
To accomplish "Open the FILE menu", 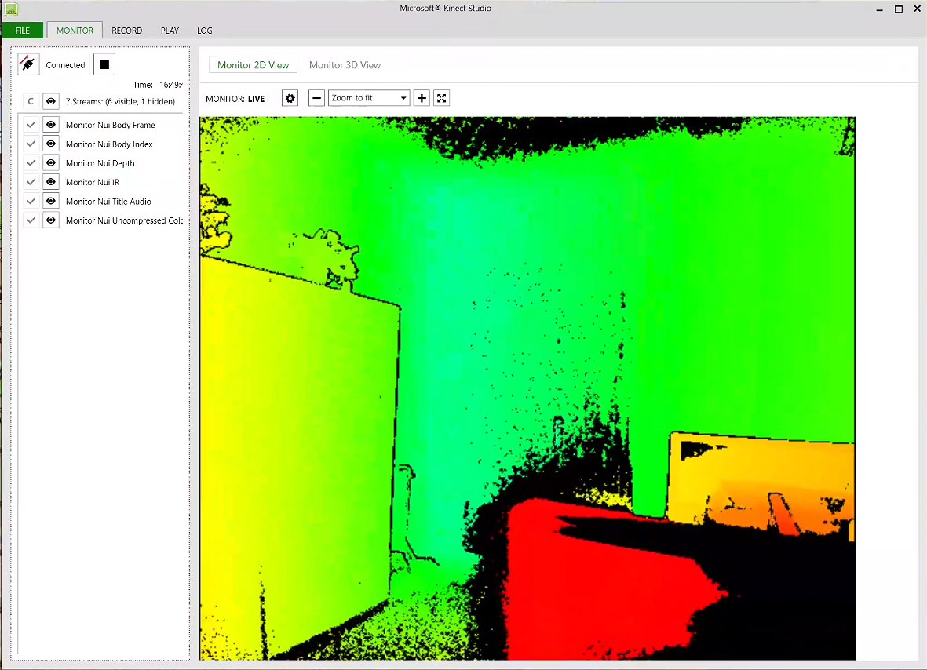I will 22,30.
